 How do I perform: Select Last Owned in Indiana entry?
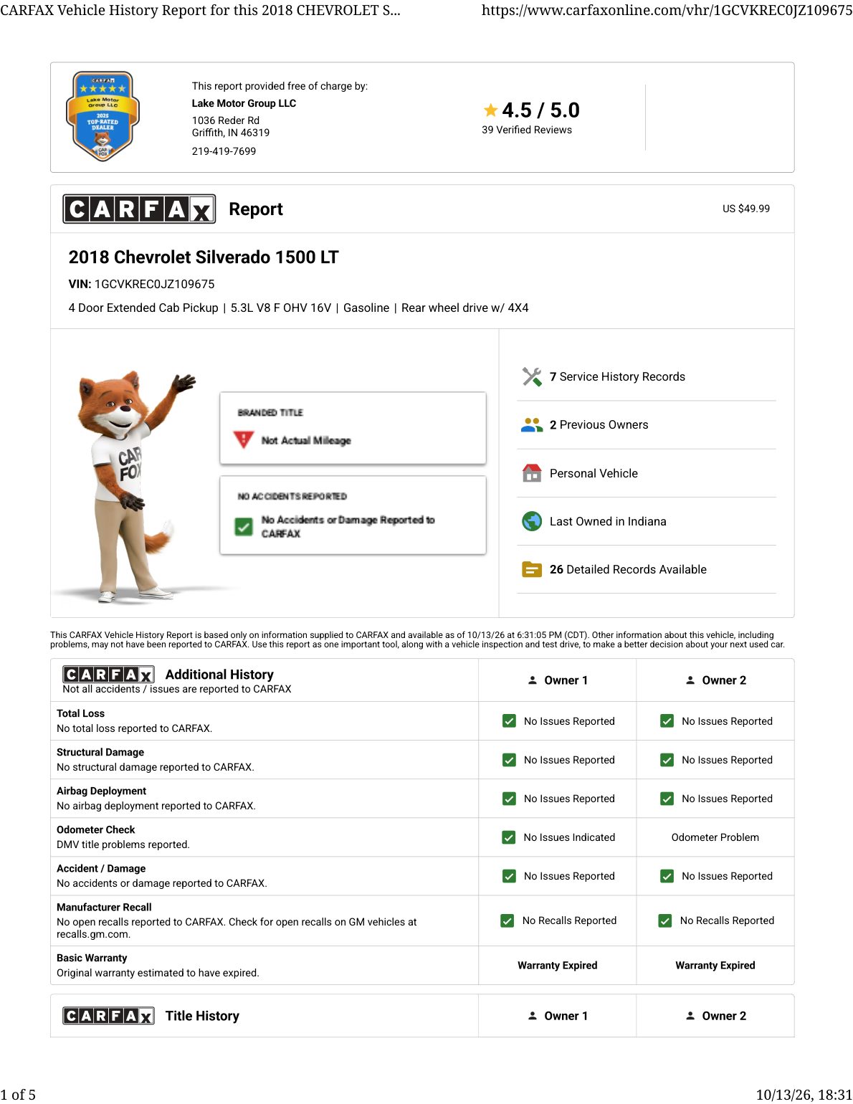pyautogui.click(x=608, y=521)
